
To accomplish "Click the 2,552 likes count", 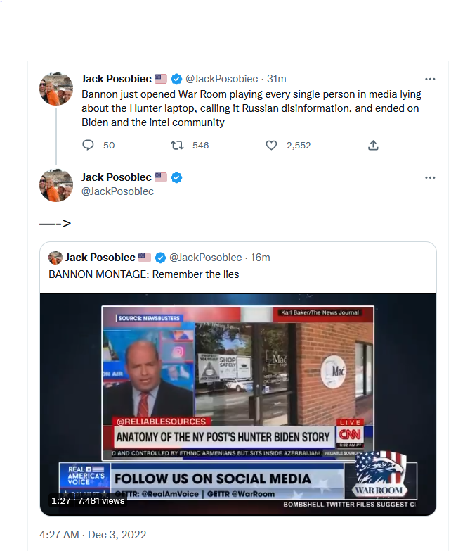I will [298, 145].
